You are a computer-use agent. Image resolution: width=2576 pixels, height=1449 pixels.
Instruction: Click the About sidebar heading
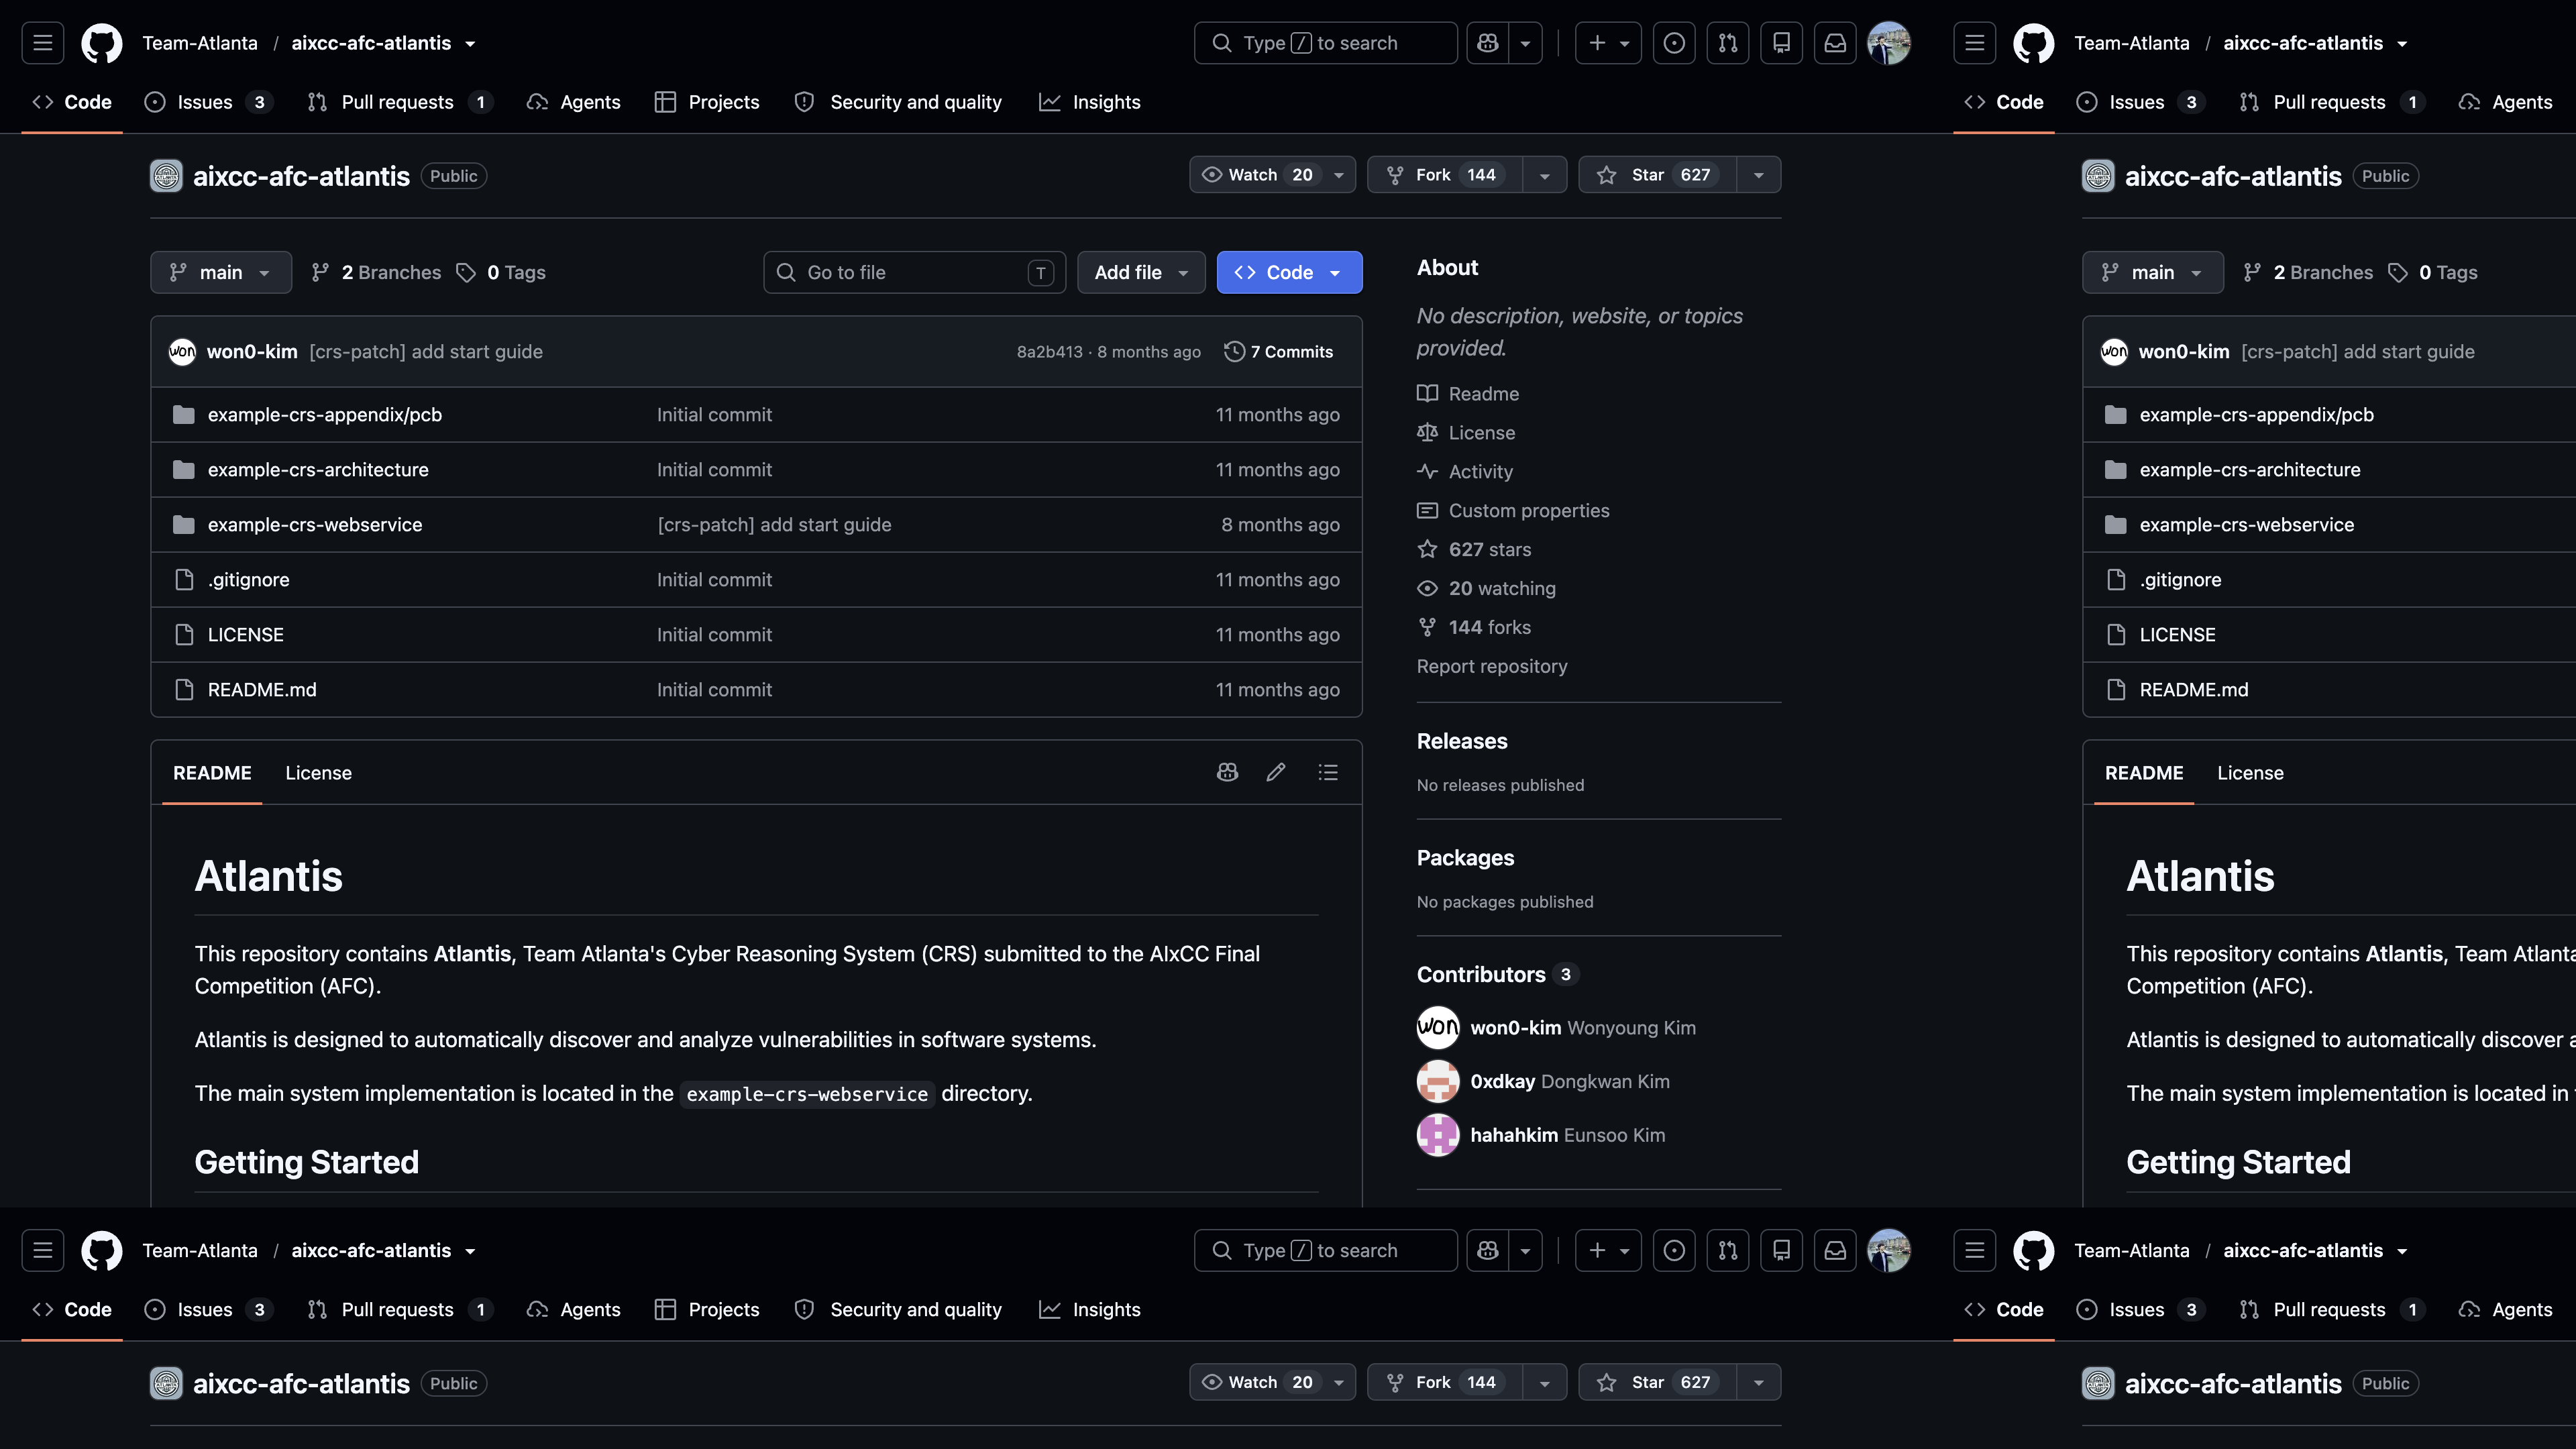(x=1447, y=267)
